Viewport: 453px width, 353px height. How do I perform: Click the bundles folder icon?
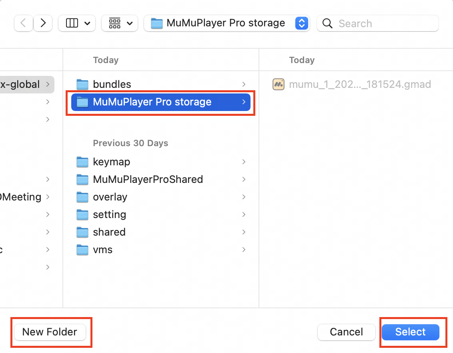click(82, 84)
